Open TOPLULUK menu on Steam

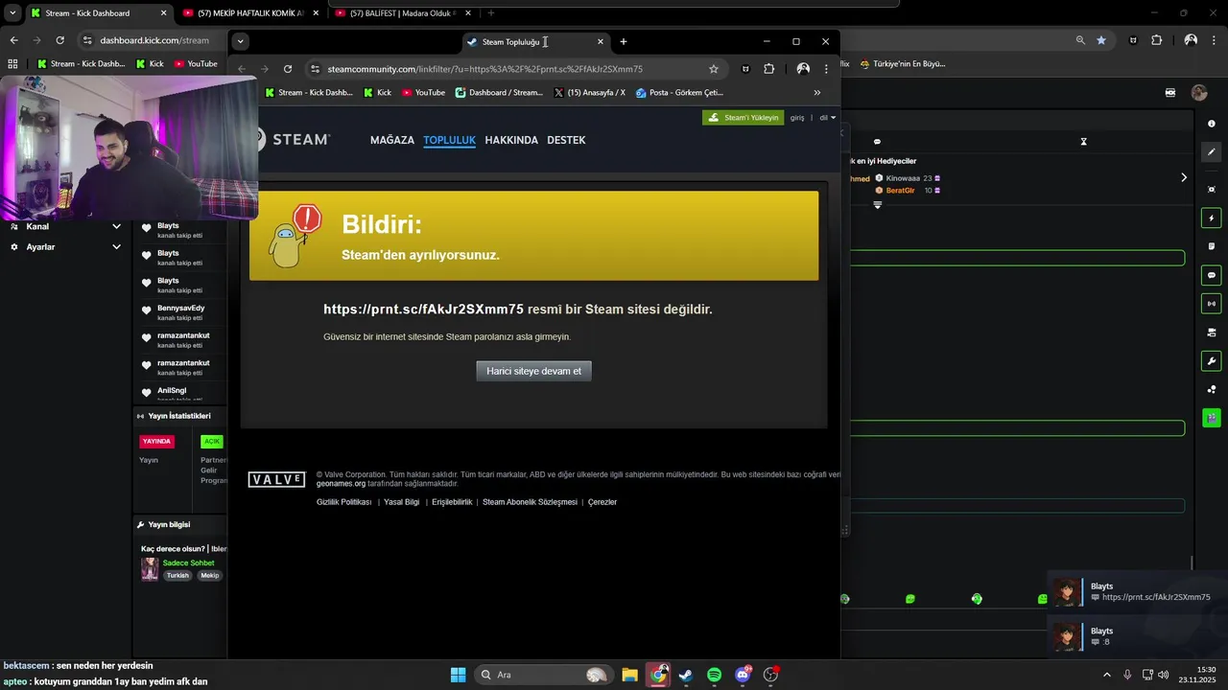coord(450,140)
